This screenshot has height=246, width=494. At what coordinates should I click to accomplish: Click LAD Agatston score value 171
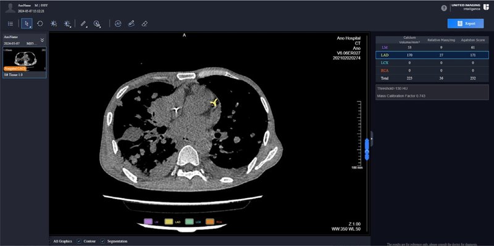coord(474,55)
